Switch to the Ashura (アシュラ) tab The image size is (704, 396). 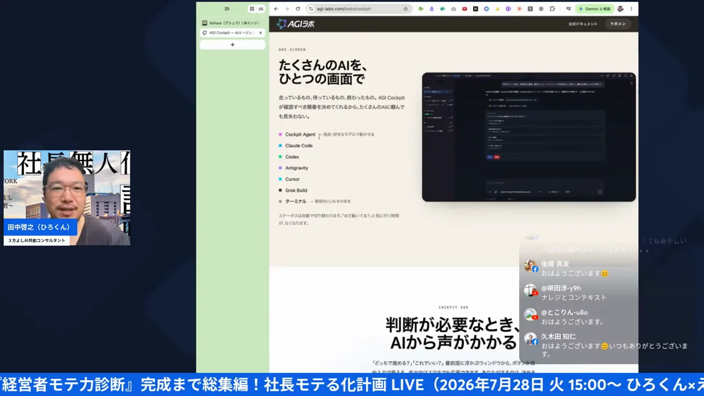[232, 23]
